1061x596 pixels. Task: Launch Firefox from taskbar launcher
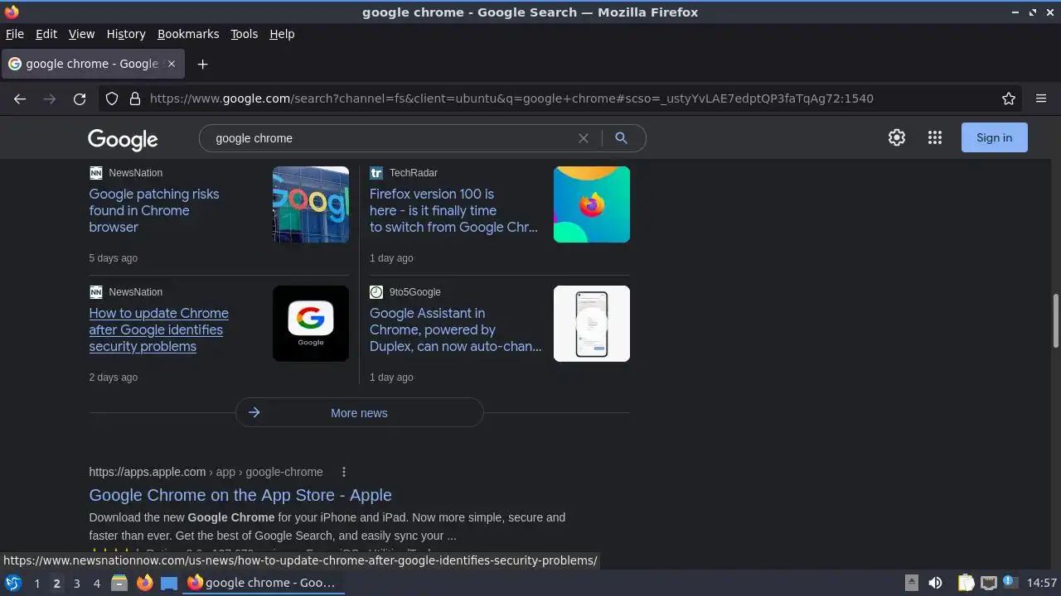tap(144, 583)
